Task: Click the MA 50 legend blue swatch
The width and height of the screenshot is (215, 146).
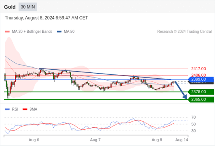Action: (59, 32)
